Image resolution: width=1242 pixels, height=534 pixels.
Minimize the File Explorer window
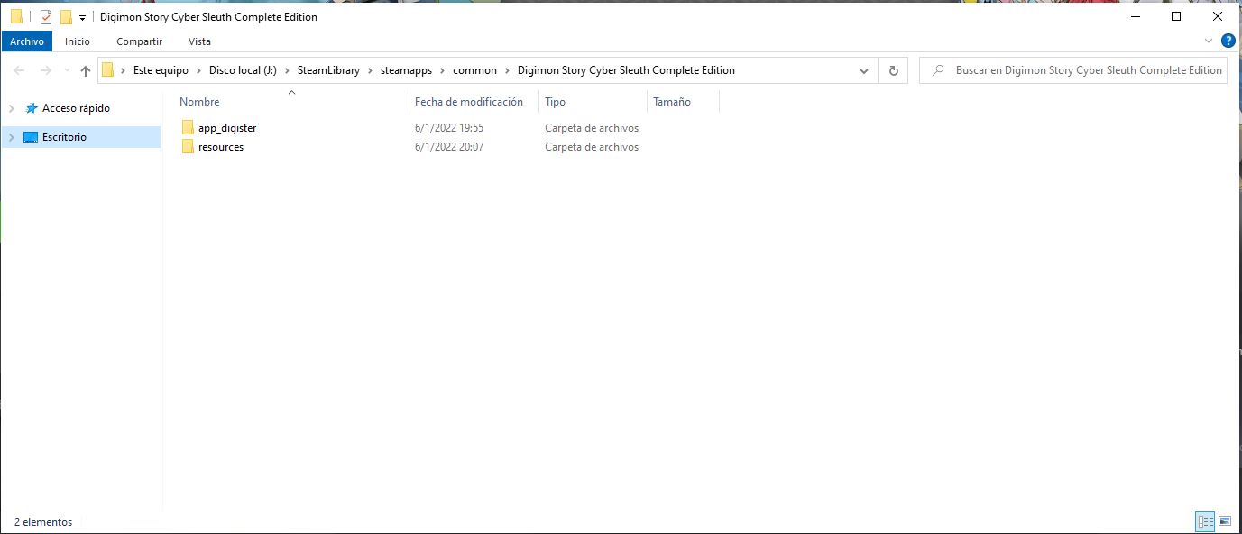click(1135, 16)
